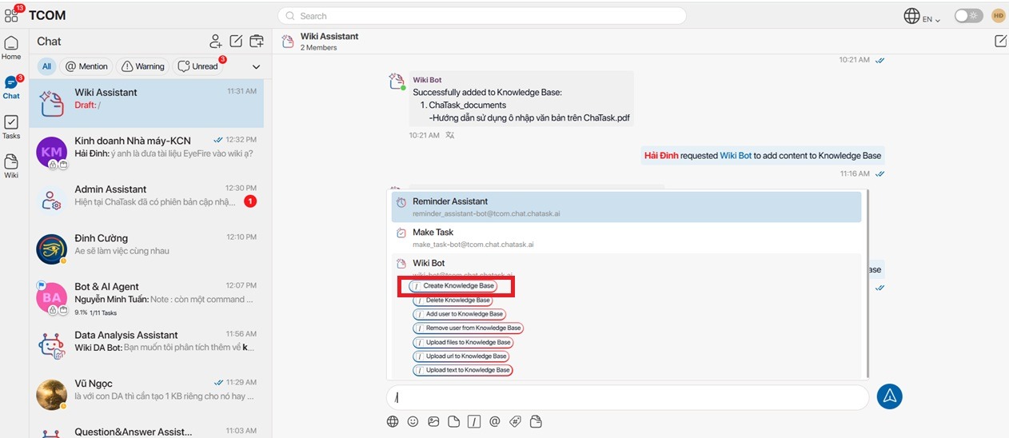Select Reminder Assistant from bot list
The height and width of the screenshot is (438, 1009).
626,207
